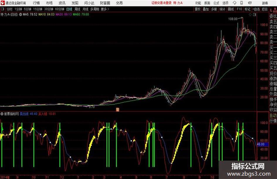277x179 pixels.
Task: Click the 复权 toolbar button
Action: pos(198,9)
